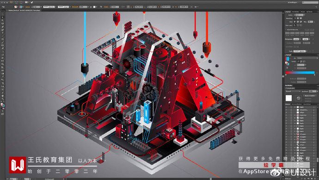
Task: Click the Reverse Gradient icon
Action: (x=287, y=68)
